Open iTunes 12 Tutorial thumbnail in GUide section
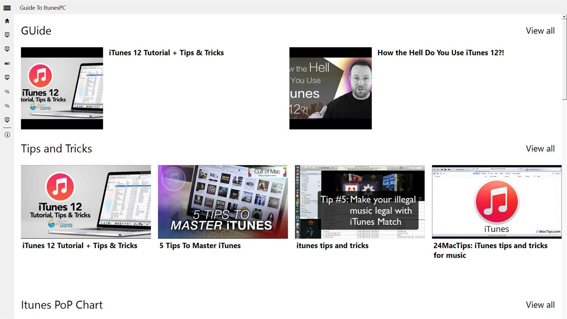 62,88
